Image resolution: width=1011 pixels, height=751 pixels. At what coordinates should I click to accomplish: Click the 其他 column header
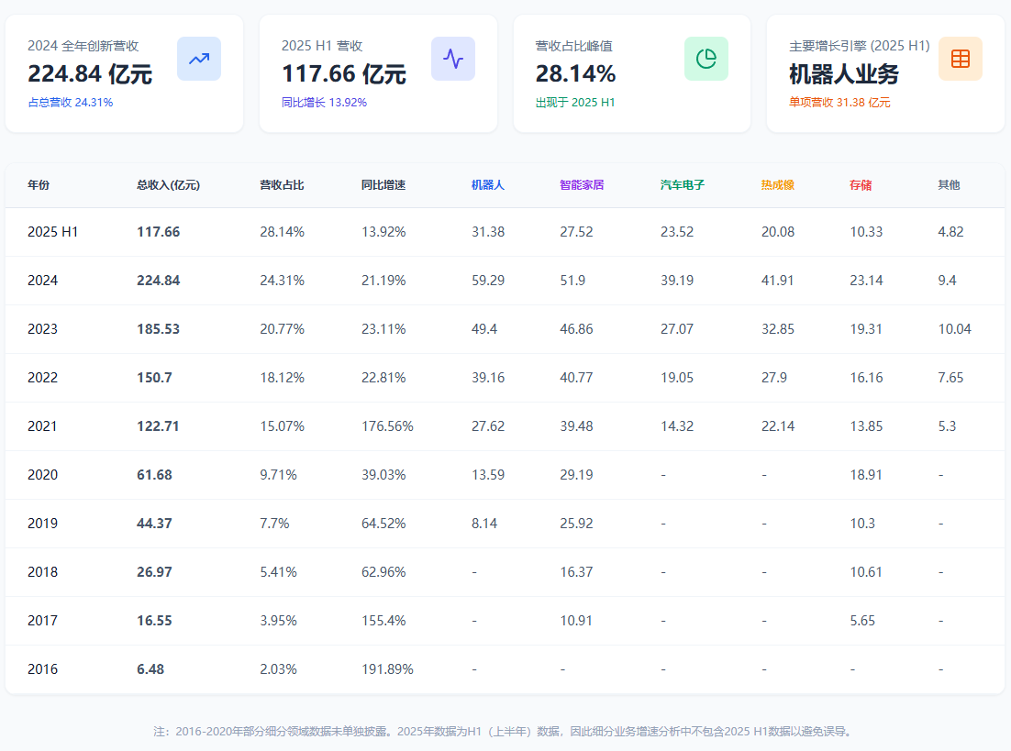[x=949, y=185]
